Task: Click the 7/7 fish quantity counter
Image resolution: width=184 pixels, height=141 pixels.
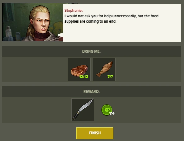Action: coord(110,77)
